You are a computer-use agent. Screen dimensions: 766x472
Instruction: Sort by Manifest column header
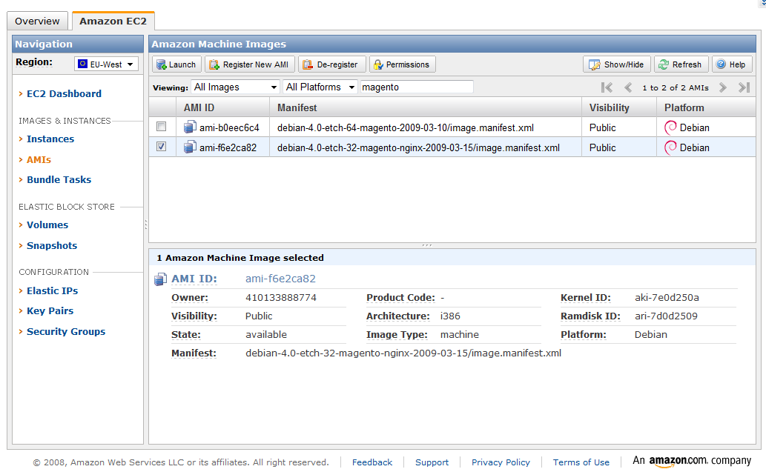pyautogui.click(x=426, y=107)
